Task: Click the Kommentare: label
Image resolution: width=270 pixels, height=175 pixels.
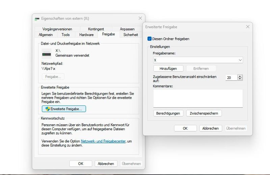Action: tap(163, 86)
